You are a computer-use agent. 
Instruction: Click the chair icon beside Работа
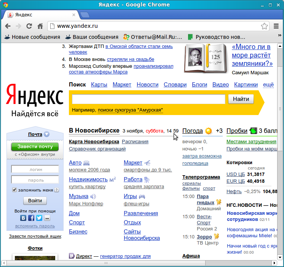(x=147, y=179)
